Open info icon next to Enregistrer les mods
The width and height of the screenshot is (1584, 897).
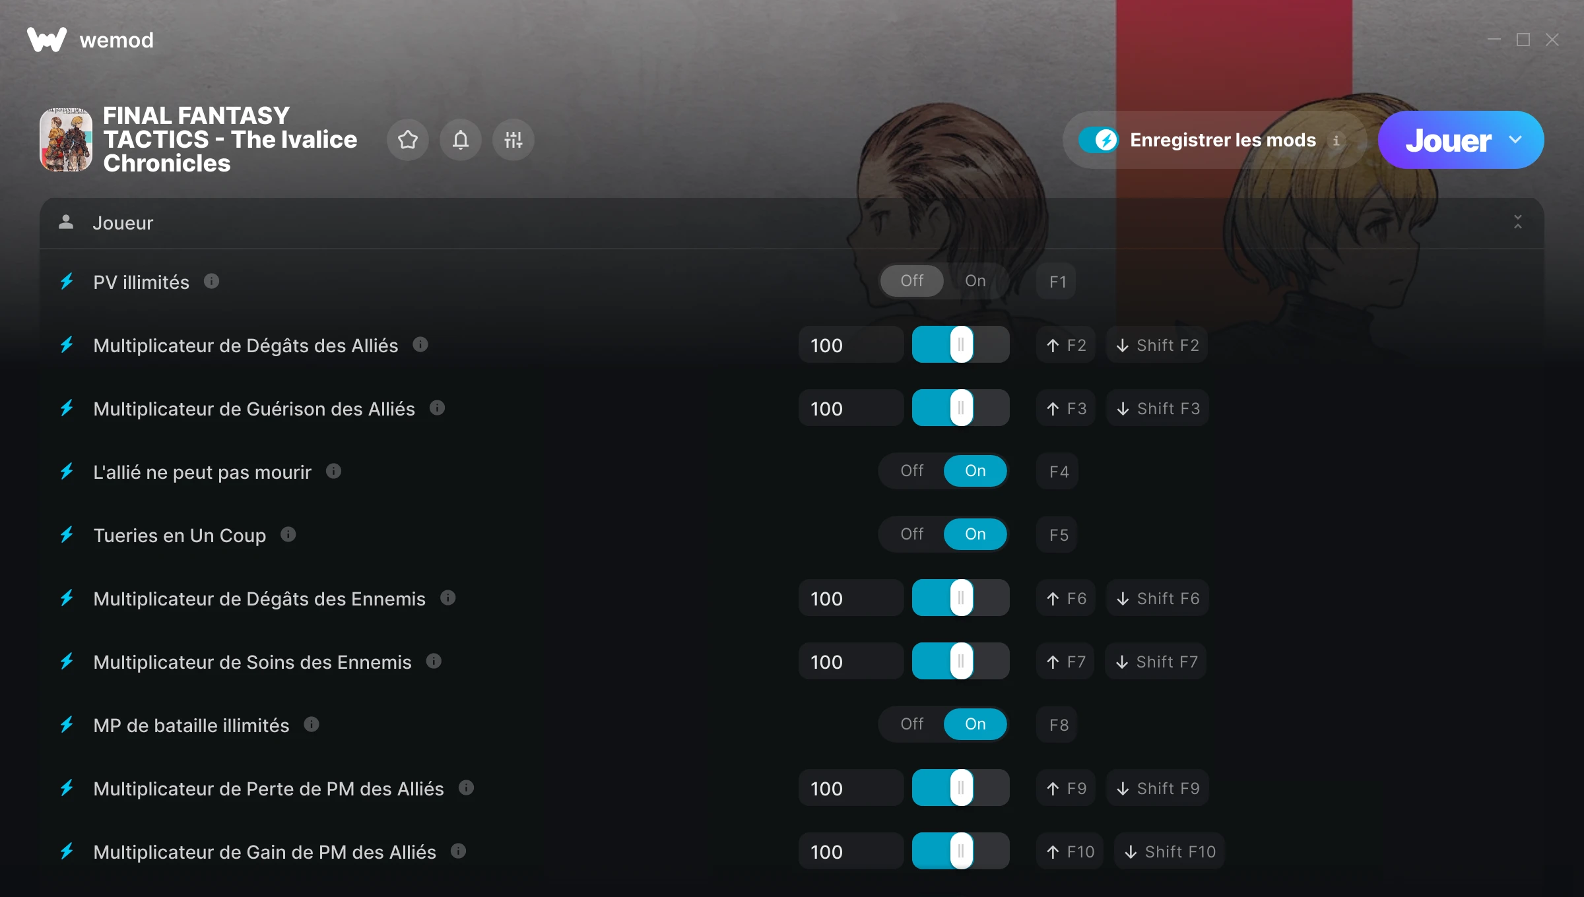tap(1336, 140)
